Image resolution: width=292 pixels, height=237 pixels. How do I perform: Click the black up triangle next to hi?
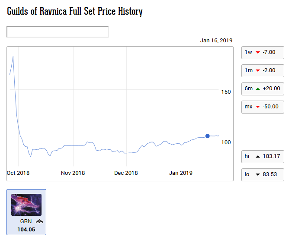(257, 157)
